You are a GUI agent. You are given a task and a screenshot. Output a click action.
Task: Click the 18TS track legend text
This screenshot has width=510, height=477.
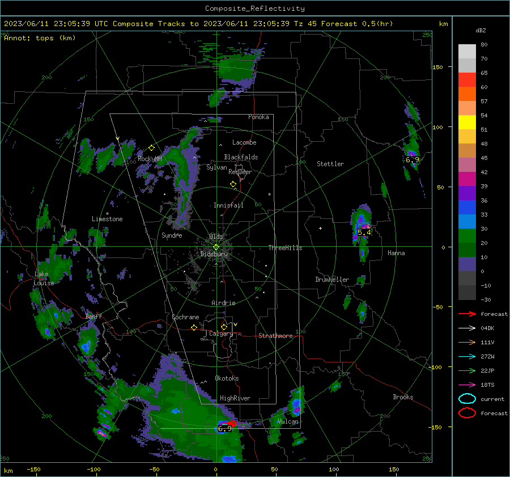(487, 385)
